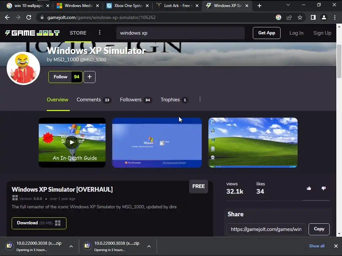Select the Overview tab
This screenshot has width=342, height=256.
[57, 100]
